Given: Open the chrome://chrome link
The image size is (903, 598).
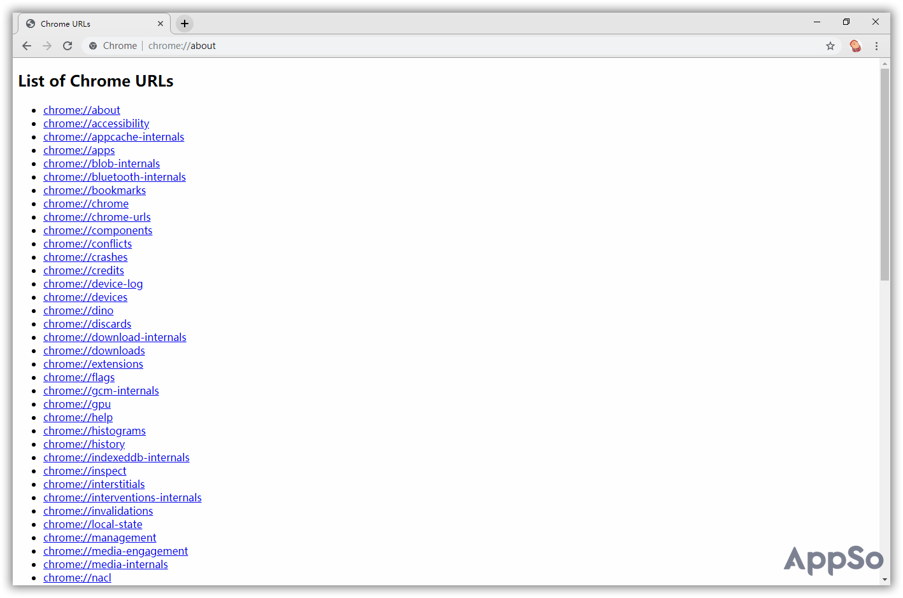Looking at the screenshot, I should 86,204.
